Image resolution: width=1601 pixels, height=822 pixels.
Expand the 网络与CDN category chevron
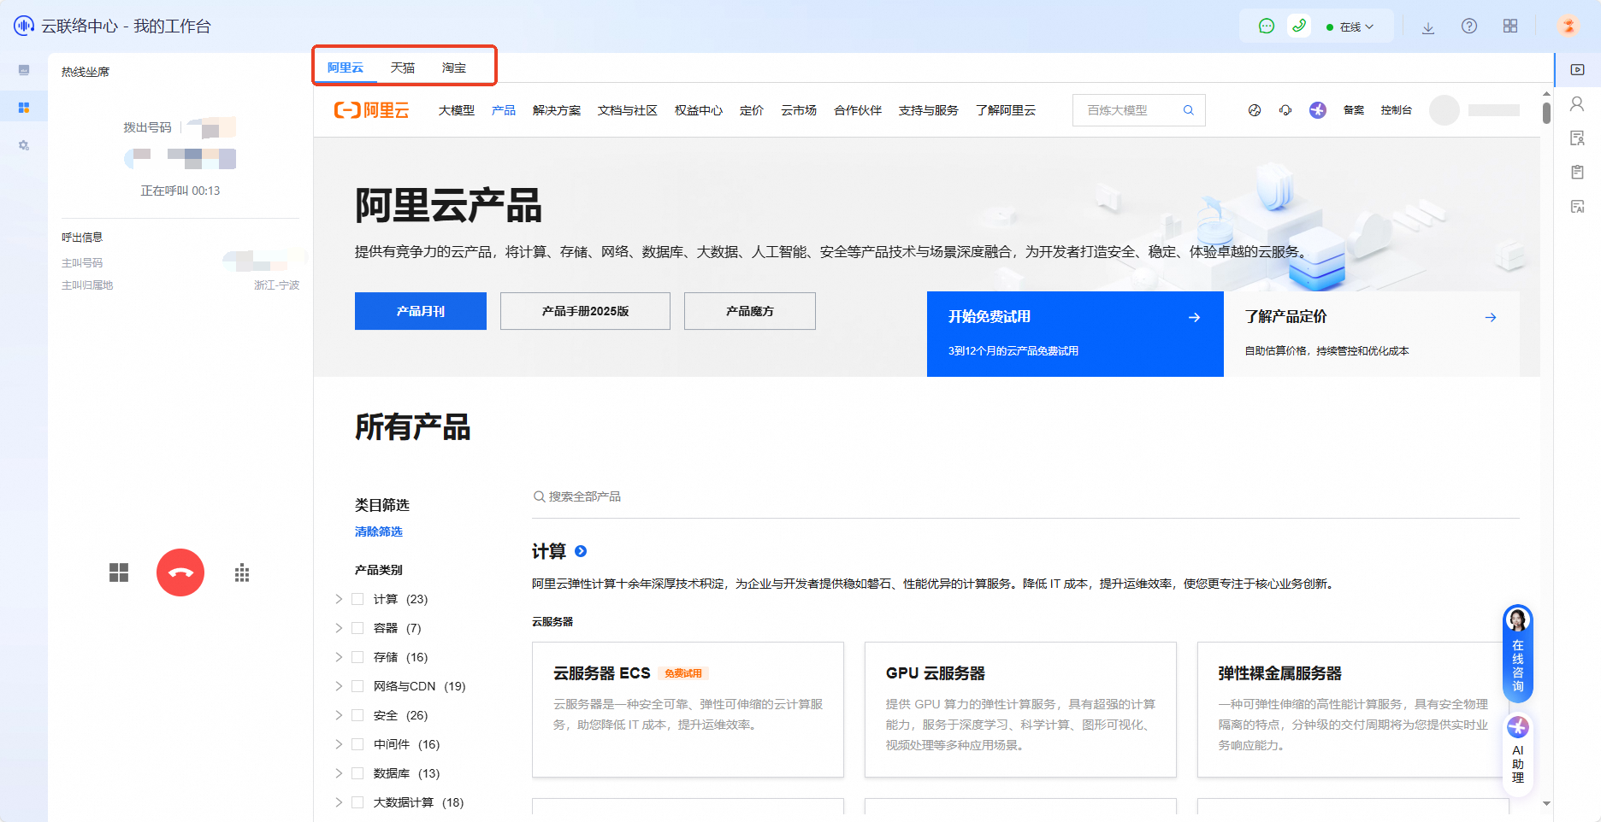[x=339, y=686]
